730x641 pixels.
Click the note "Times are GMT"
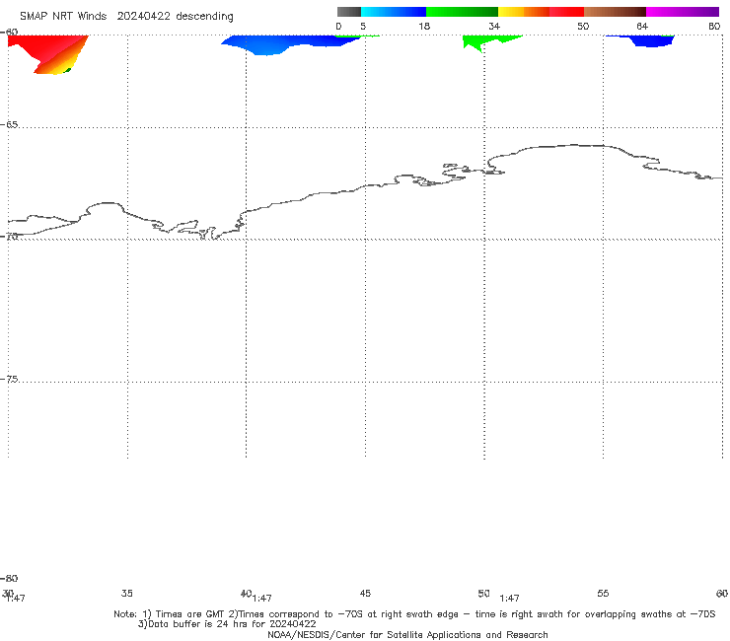click(190, 614)
